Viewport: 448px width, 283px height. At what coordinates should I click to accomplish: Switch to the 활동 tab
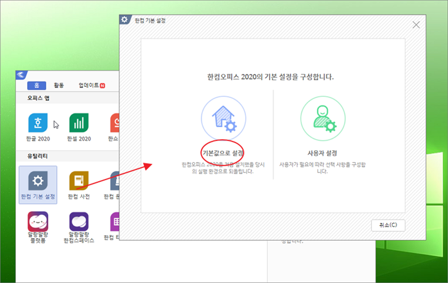coord(59,86)
